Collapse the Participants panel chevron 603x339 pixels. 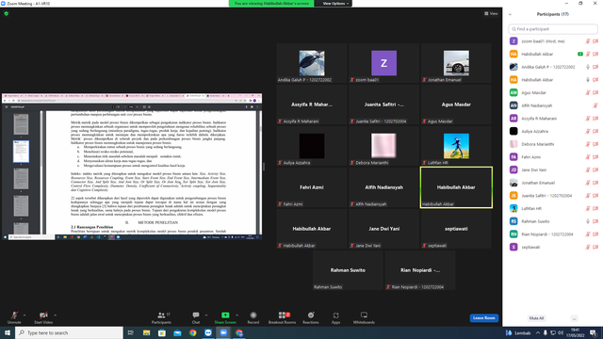pos(510,15)
